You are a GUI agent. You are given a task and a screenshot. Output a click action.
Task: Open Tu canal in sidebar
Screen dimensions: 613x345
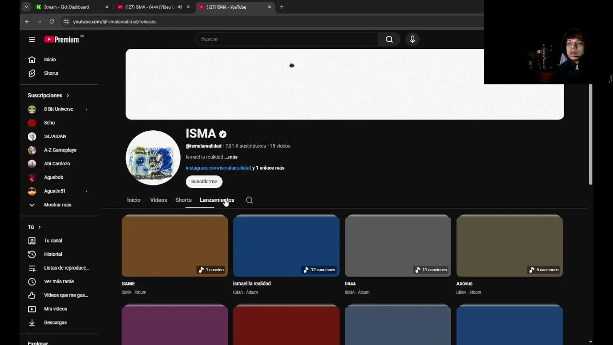click(53, 241)
